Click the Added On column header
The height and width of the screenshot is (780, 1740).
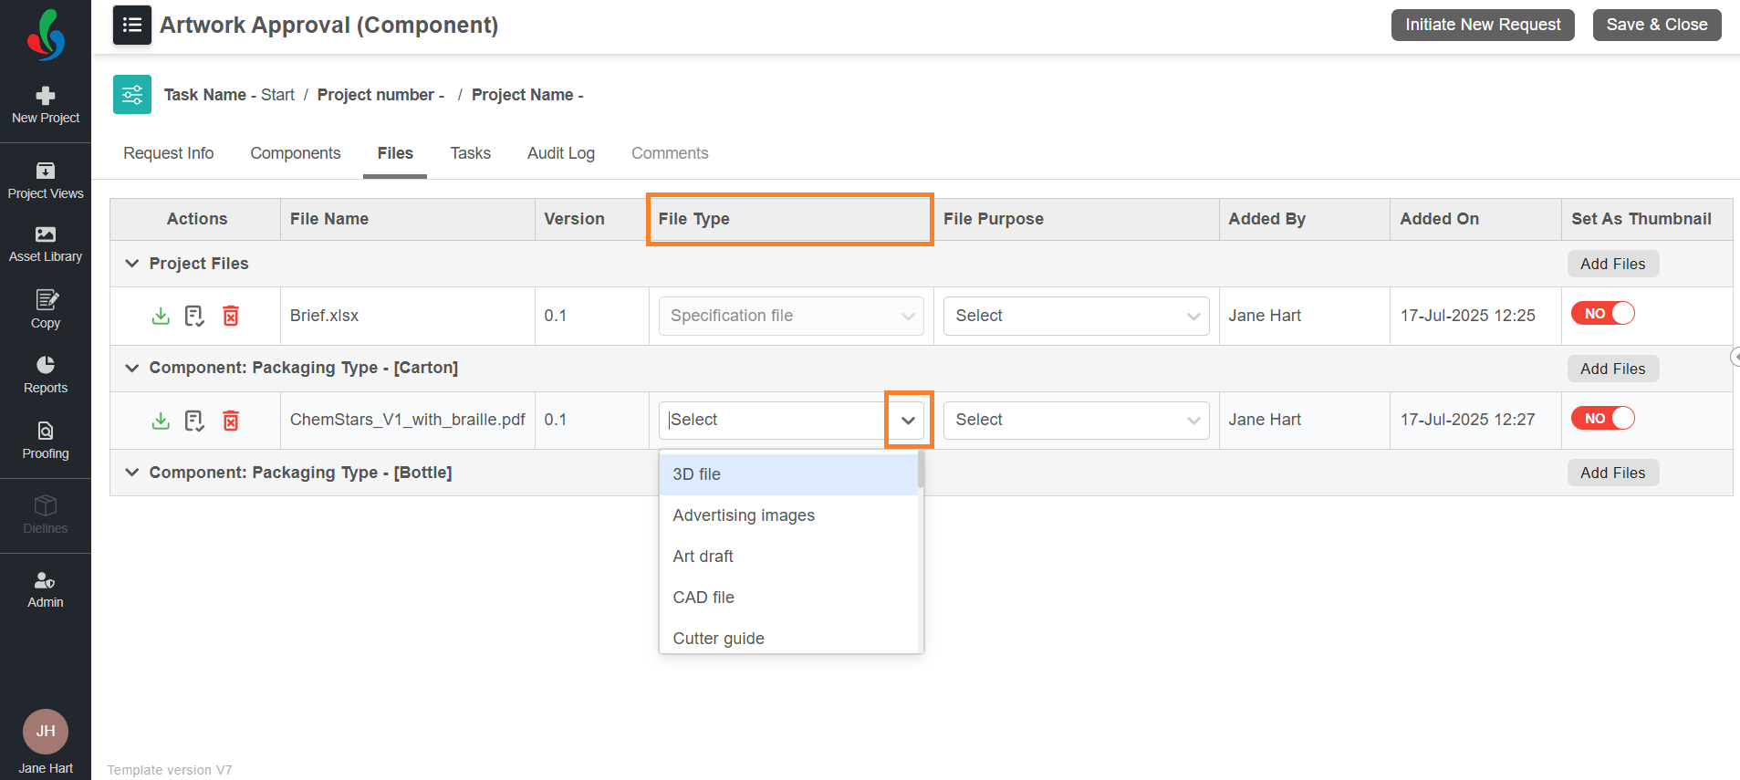pos(1475,219)
